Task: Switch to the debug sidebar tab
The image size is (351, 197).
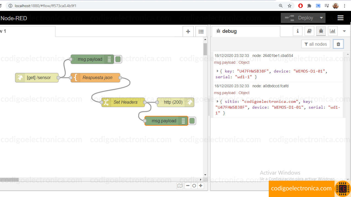Action: pyautogui.click(x=246, y=31)
